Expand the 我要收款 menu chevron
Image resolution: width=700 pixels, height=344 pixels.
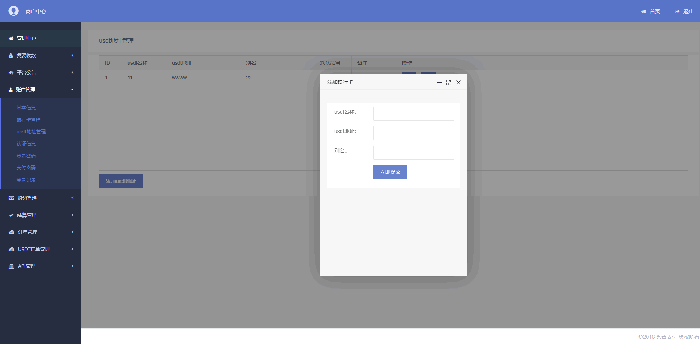click(73, 55)
